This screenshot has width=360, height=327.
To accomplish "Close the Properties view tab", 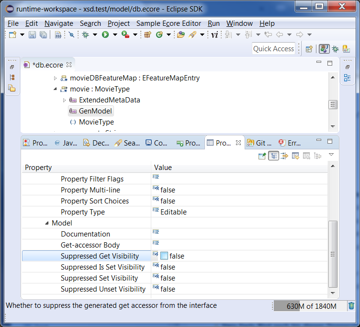I will pos(238,143).
